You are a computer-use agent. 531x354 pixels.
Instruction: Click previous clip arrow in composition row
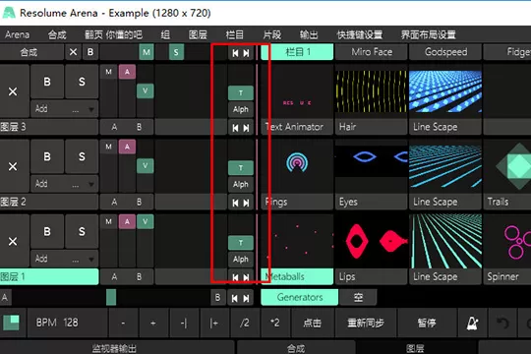pos(235,53)
